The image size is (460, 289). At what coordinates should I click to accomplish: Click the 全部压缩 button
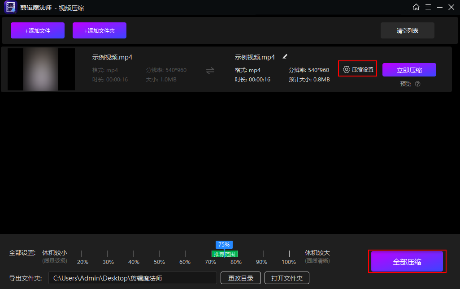407,261
